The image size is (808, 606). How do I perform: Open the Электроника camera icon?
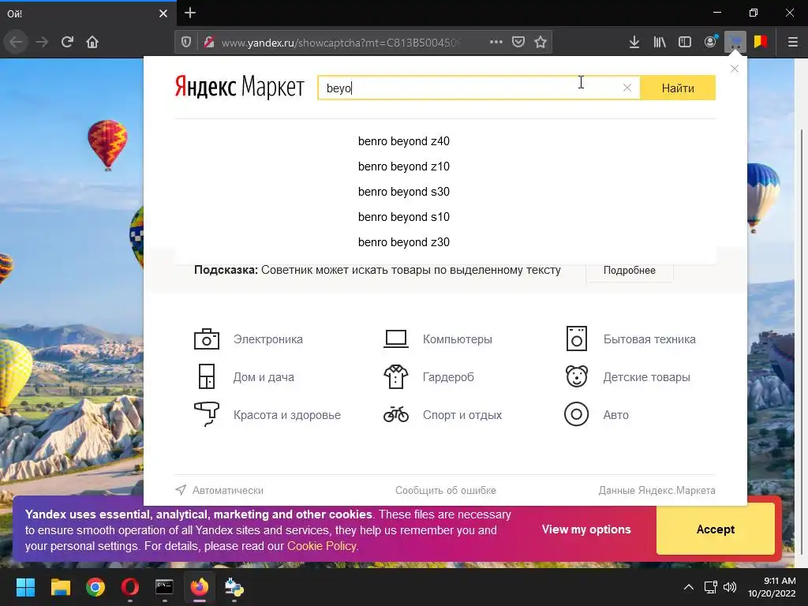(x=207, y=339)
